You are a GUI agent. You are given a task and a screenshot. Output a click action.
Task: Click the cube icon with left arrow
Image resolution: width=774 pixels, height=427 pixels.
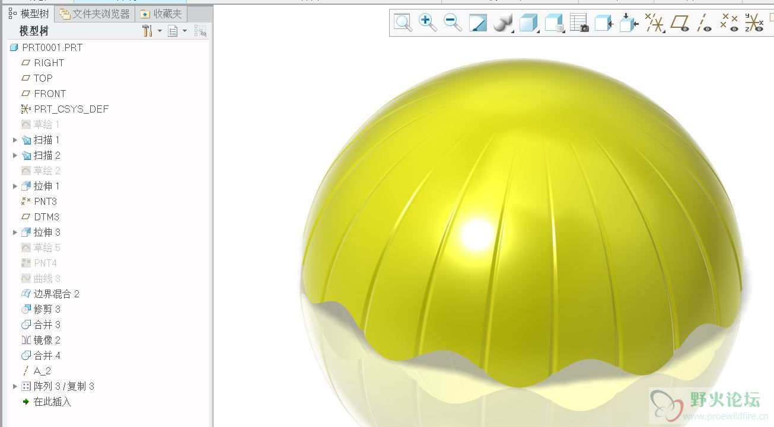pos(604,23)
